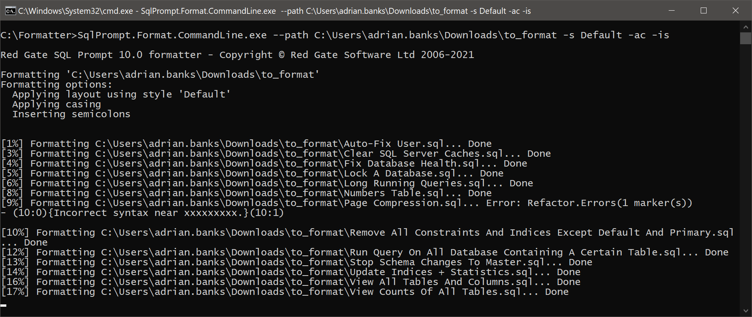Screen dimensions: 752x317
Task: Close the command prompt window
Action: (x=735, y=11)
